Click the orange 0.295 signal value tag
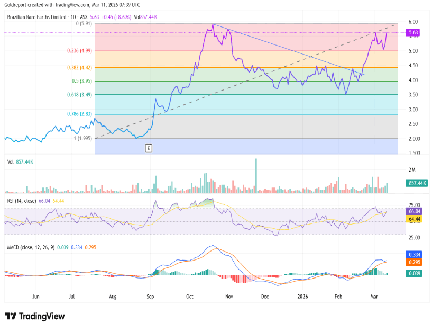Screen dimensions: 432x323 pyautogui.click(x=412, y=262)
